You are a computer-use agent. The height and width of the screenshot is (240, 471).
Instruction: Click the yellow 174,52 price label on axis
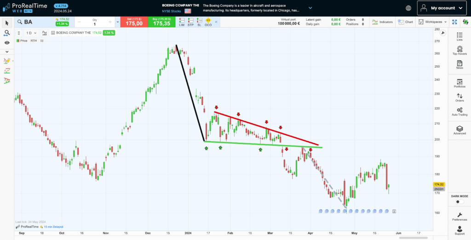(x=439, y=184)
